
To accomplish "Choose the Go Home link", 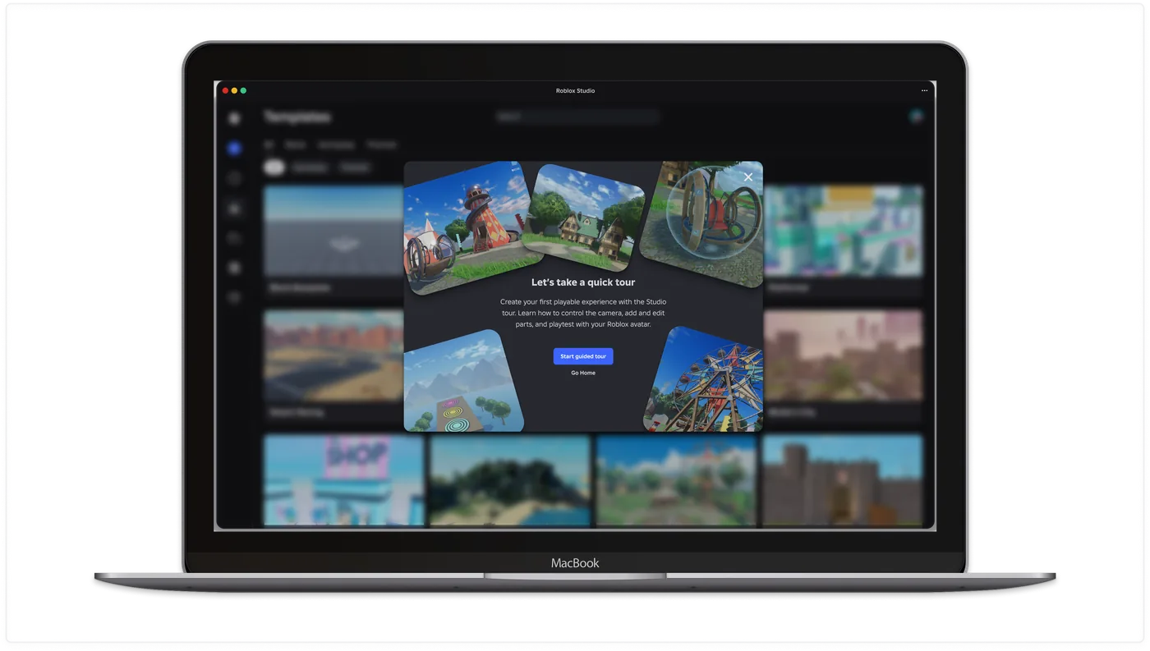I will pyautogui.click(x=583, y=373).
